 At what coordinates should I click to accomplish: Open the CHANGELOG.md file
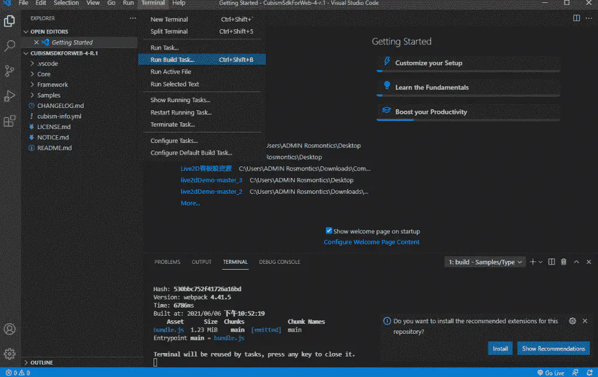tap(79, 106)
